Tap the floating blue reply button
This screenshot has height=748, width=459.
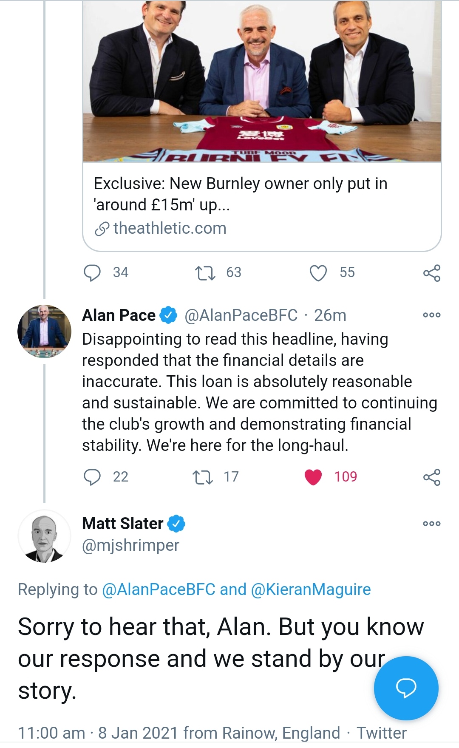pos(406,688)
